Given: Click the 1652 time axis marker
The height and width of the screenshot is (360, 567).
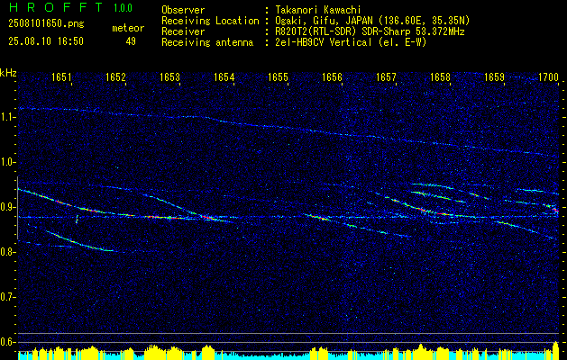Looking at the screenshot, I should coord(115,76).
